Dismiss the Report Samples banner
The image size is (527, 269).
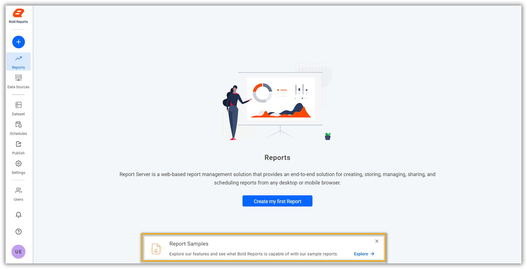(377, 241)
